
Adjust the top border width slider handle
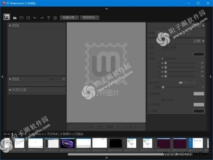165,63
